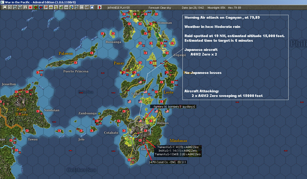Select the Japanese flag left of Butuan
The image size is (307, 179).
151,121
